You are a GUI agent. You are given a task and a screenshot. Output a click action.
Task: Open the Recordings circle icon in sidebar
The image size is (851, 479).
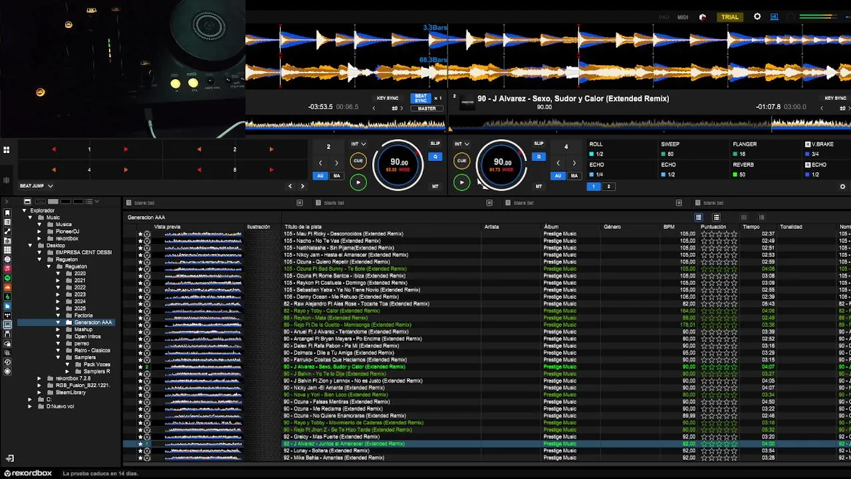(x=7, y=371)
